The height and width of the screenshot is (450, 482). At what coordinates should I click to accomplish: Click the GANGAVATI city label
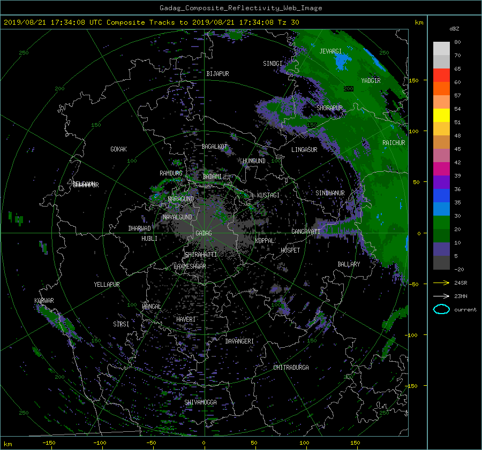306,231
